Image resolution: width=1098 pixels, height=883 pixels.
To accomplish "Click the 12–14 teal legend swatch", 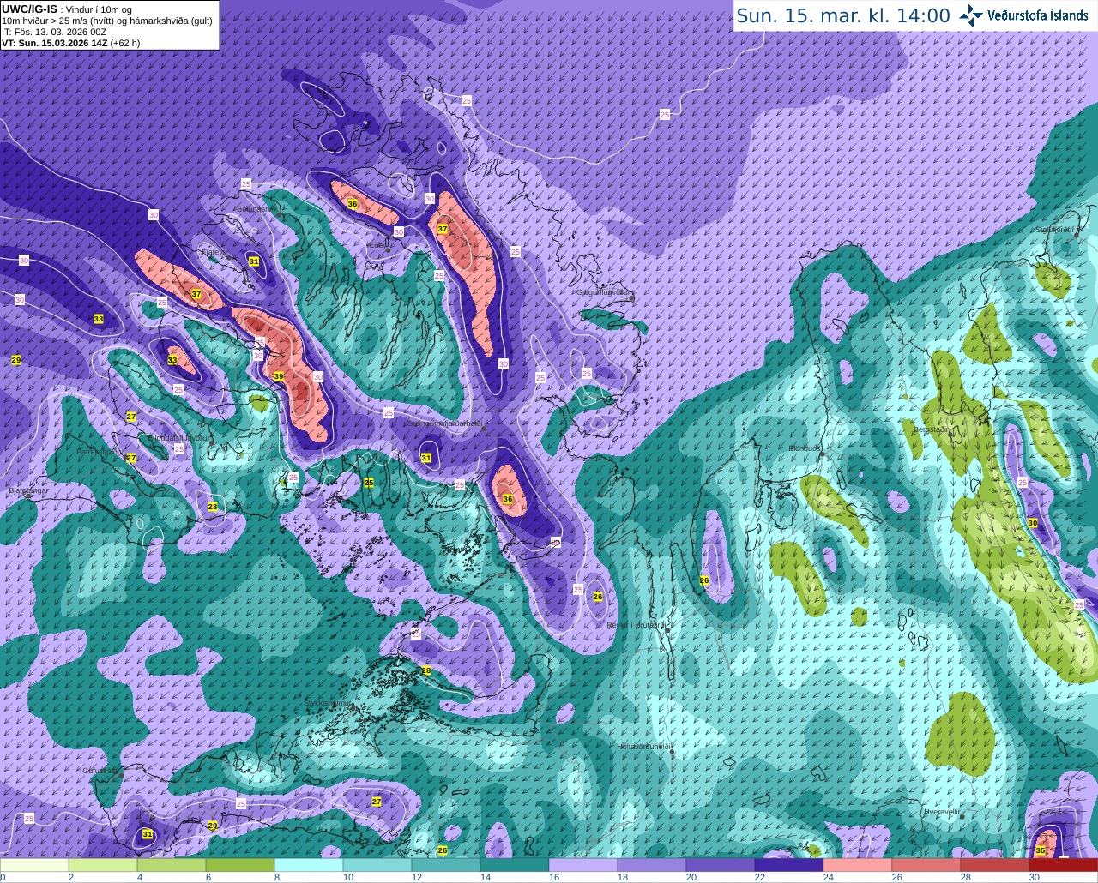I will [446, 865].
